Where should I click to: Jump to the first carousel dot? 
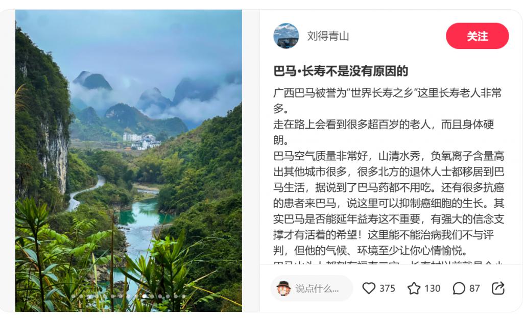pyautogui.click(x=74, y=297)
